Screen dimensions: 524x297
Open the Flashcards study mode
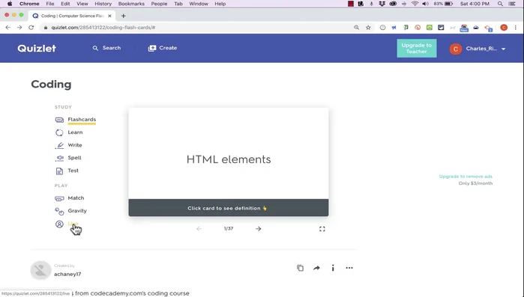[x=82, y=120]
